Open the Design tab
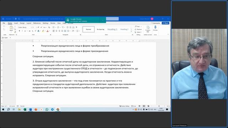The image size is (228, 128). (22, 23)
